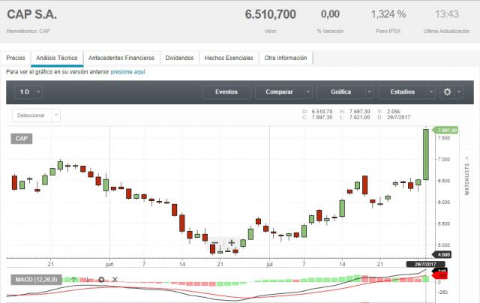Viewport: 480px width, 303px height.
Task: Expand the Seleccionar dropdown arrow
Action: [x=56, y=115]
